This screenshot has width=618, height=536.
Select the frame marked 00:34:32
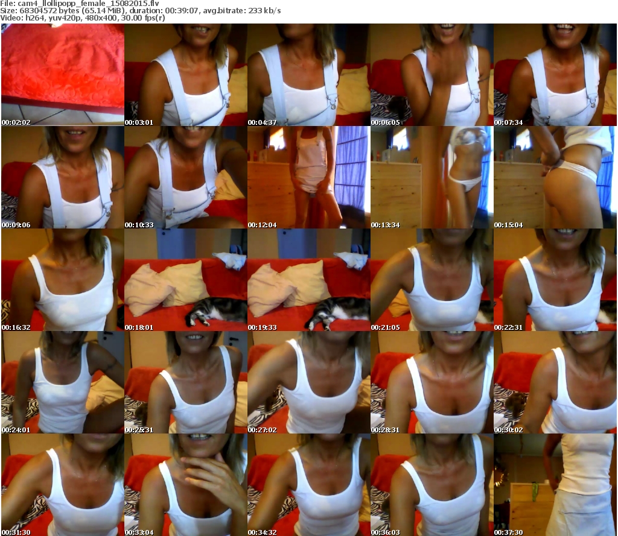pos(309,485)
